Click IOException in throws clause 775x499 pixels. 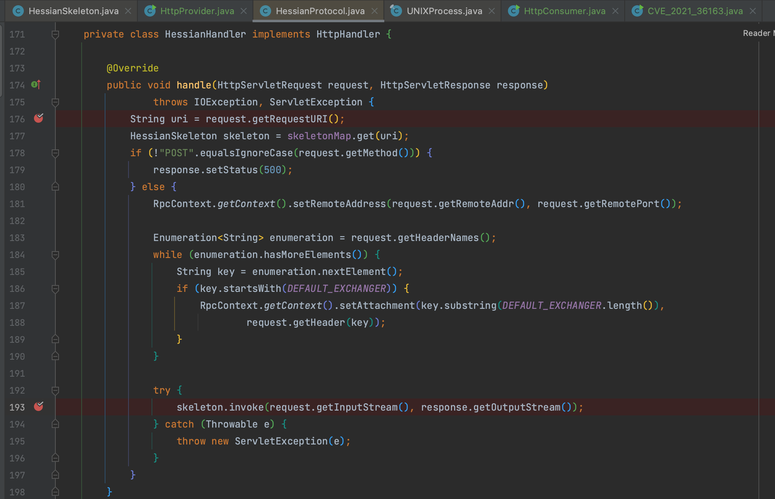coord(226,102)
